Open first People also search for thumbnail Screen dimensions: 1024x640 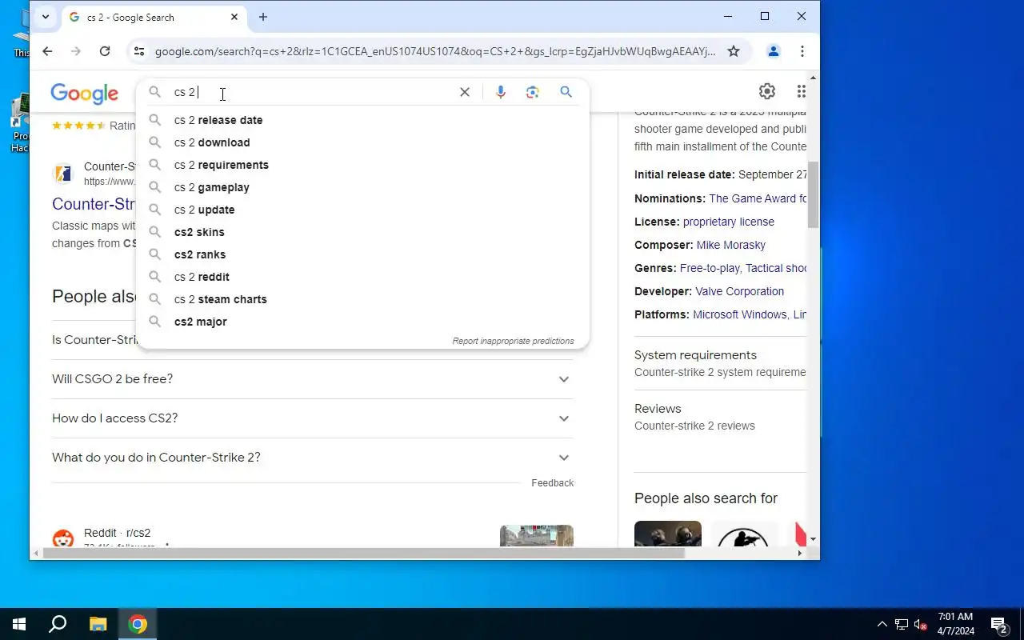(668, 534)
